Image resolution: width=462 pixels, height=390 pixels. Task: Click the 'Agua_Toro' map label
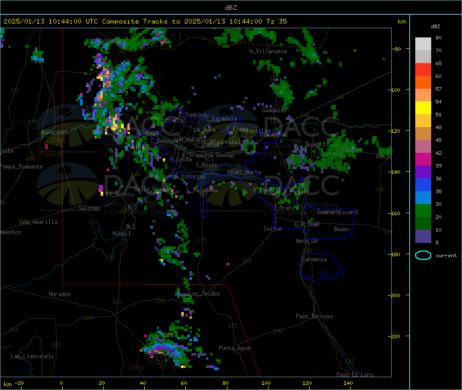(x=55, y=132)
